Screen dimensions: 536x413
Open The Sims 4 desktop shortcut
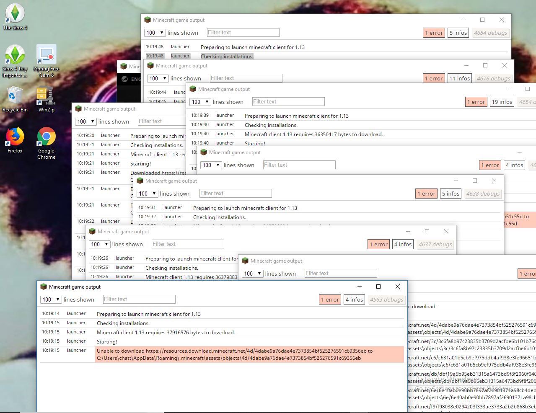(x=15, y=17)
